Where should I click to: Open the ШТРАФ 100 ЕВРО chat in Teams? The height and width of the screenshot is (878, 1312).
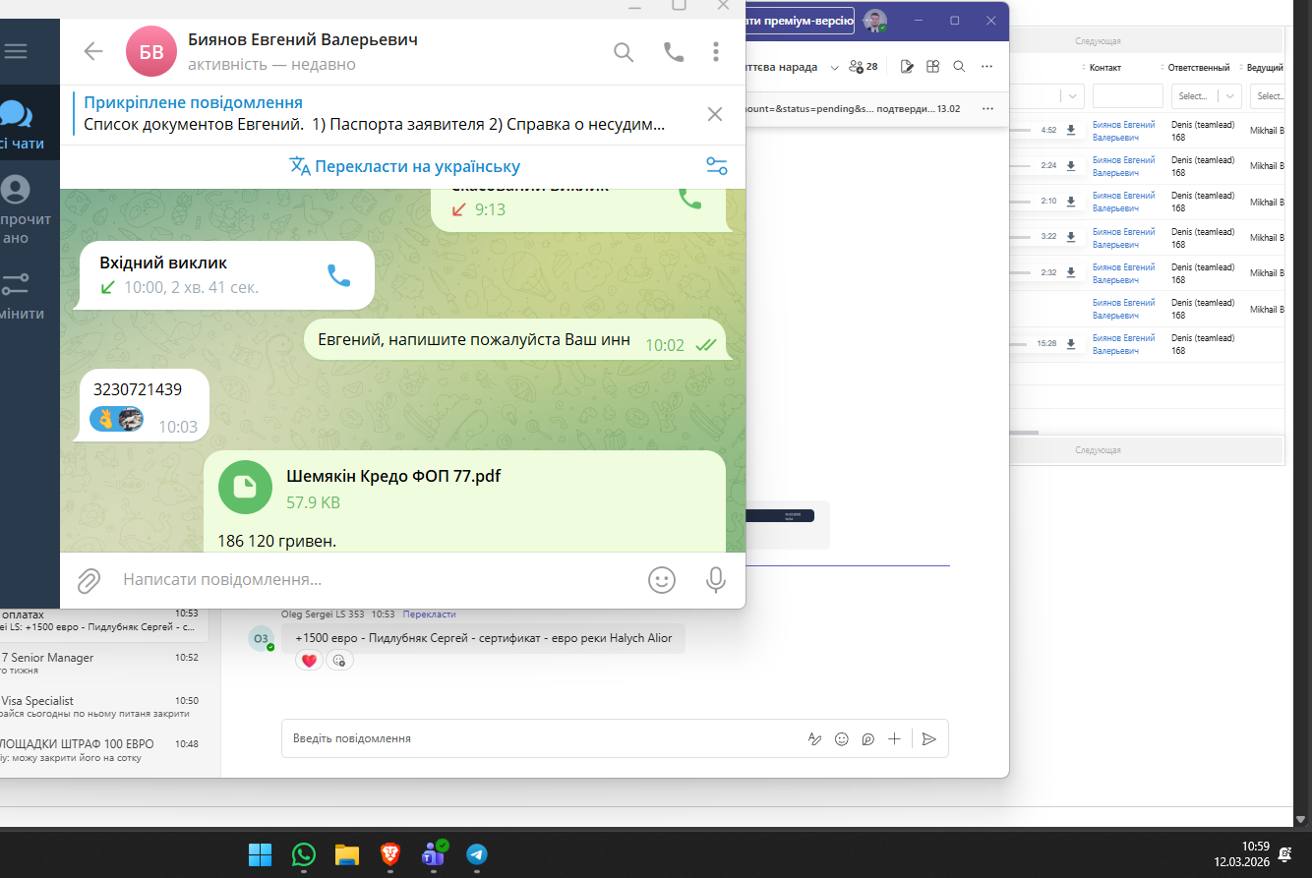(104, 750)
